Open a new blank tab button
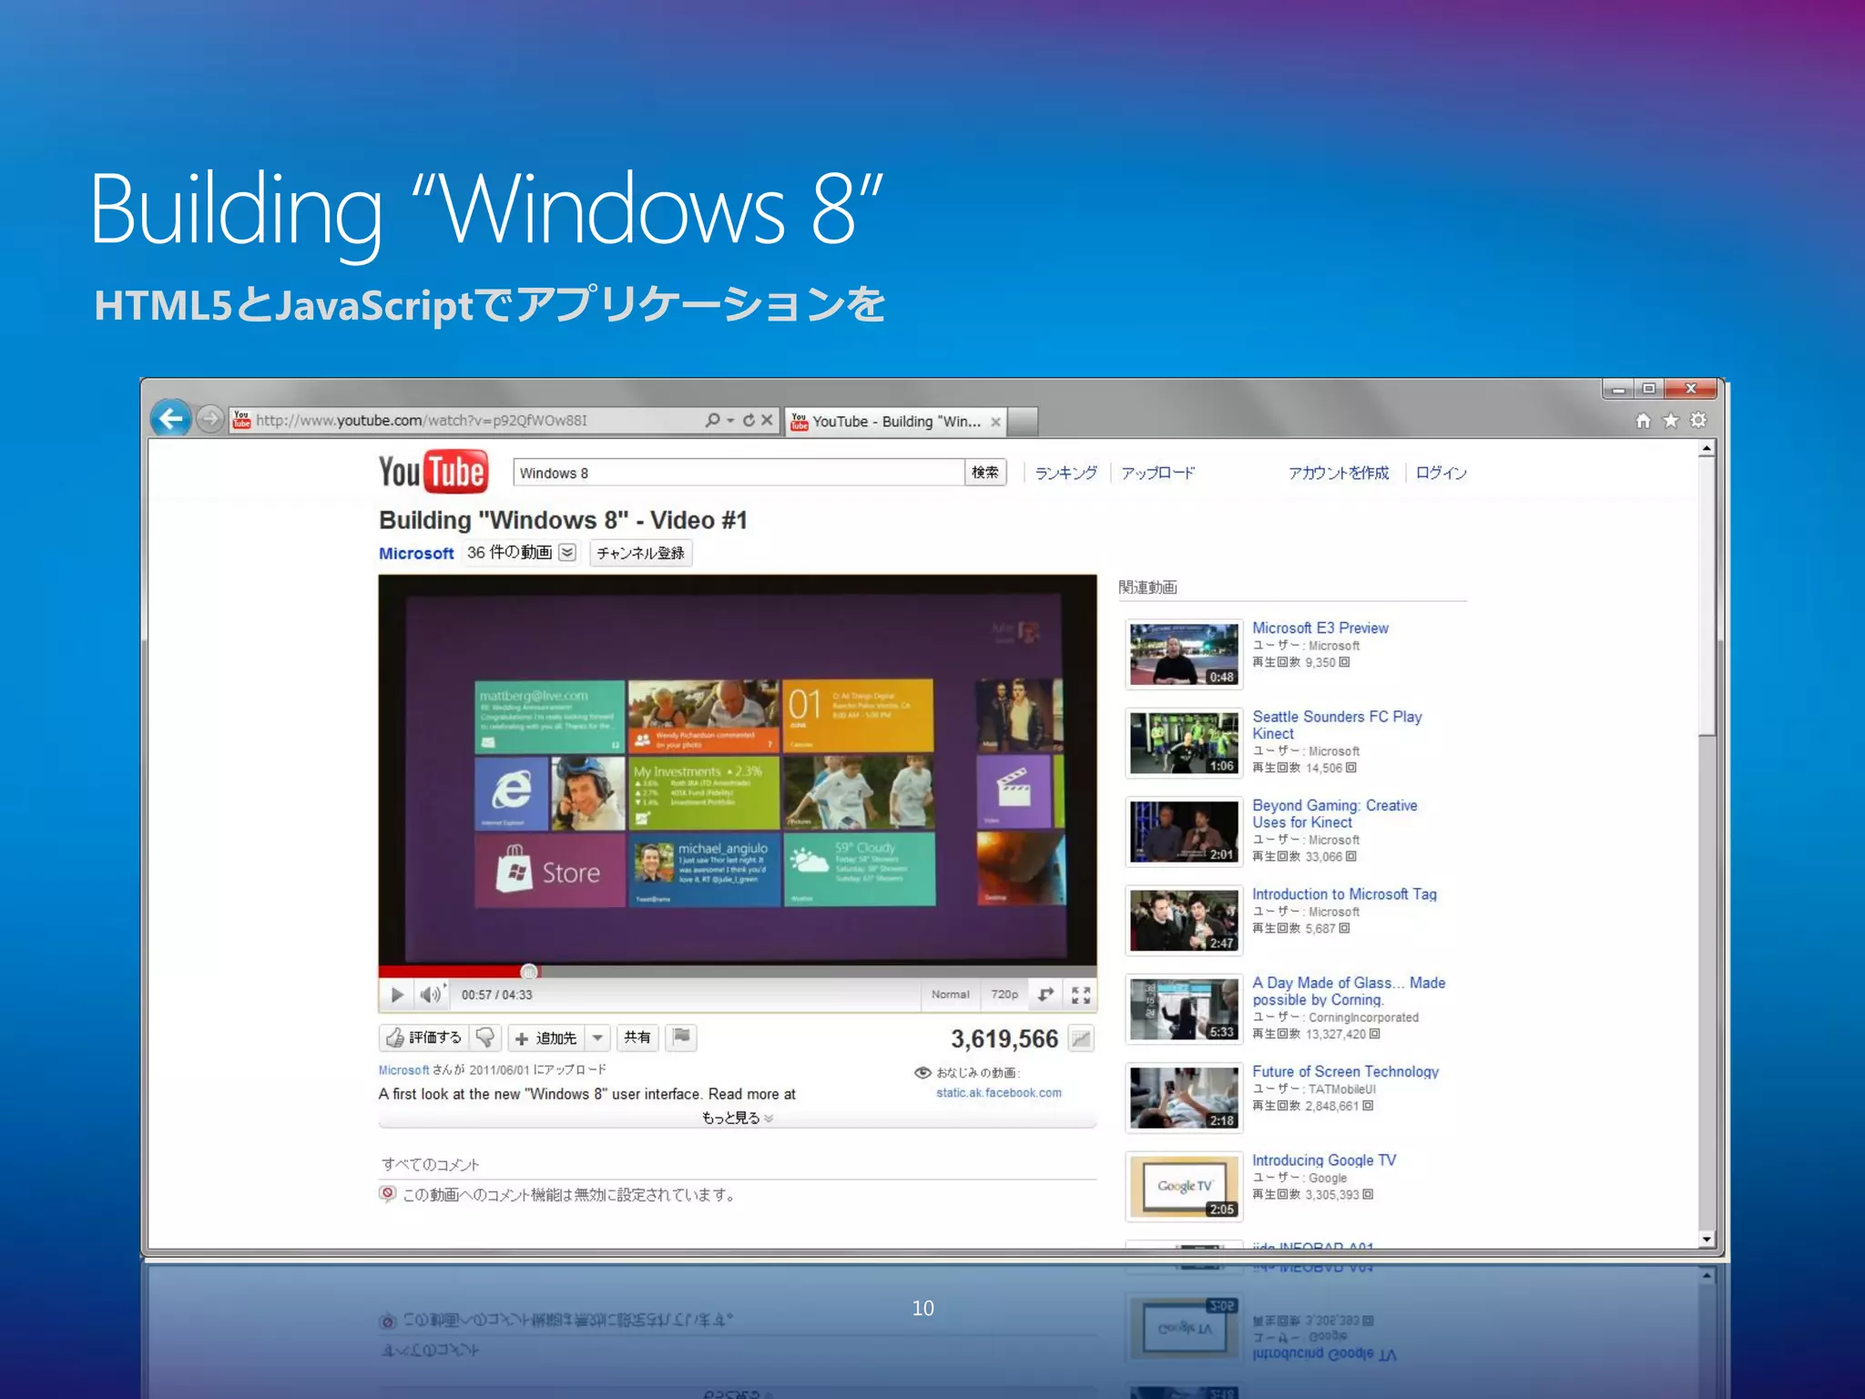This screenshot has width=1865, height=1399. click(1024, 422)
